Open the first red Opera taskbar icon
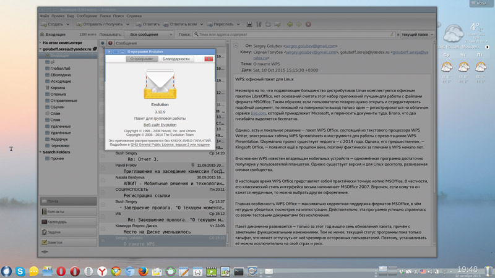 pyautogui.click(x=61, y=271)
